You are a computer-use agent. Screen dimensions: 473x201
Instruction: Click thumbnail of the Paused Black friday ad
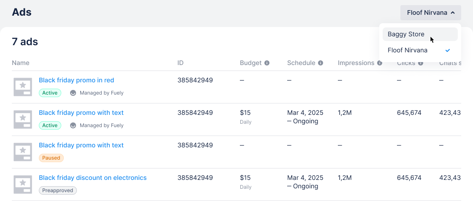point(23,152)
